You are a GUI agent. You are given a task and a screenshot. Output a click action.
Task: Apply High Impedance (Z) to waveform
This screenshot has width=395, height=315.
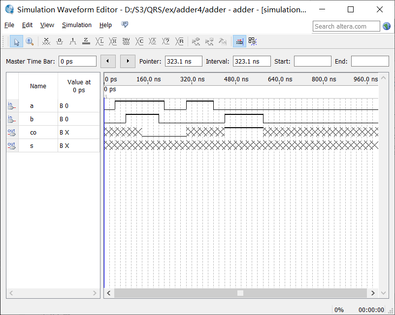(86, 41)
